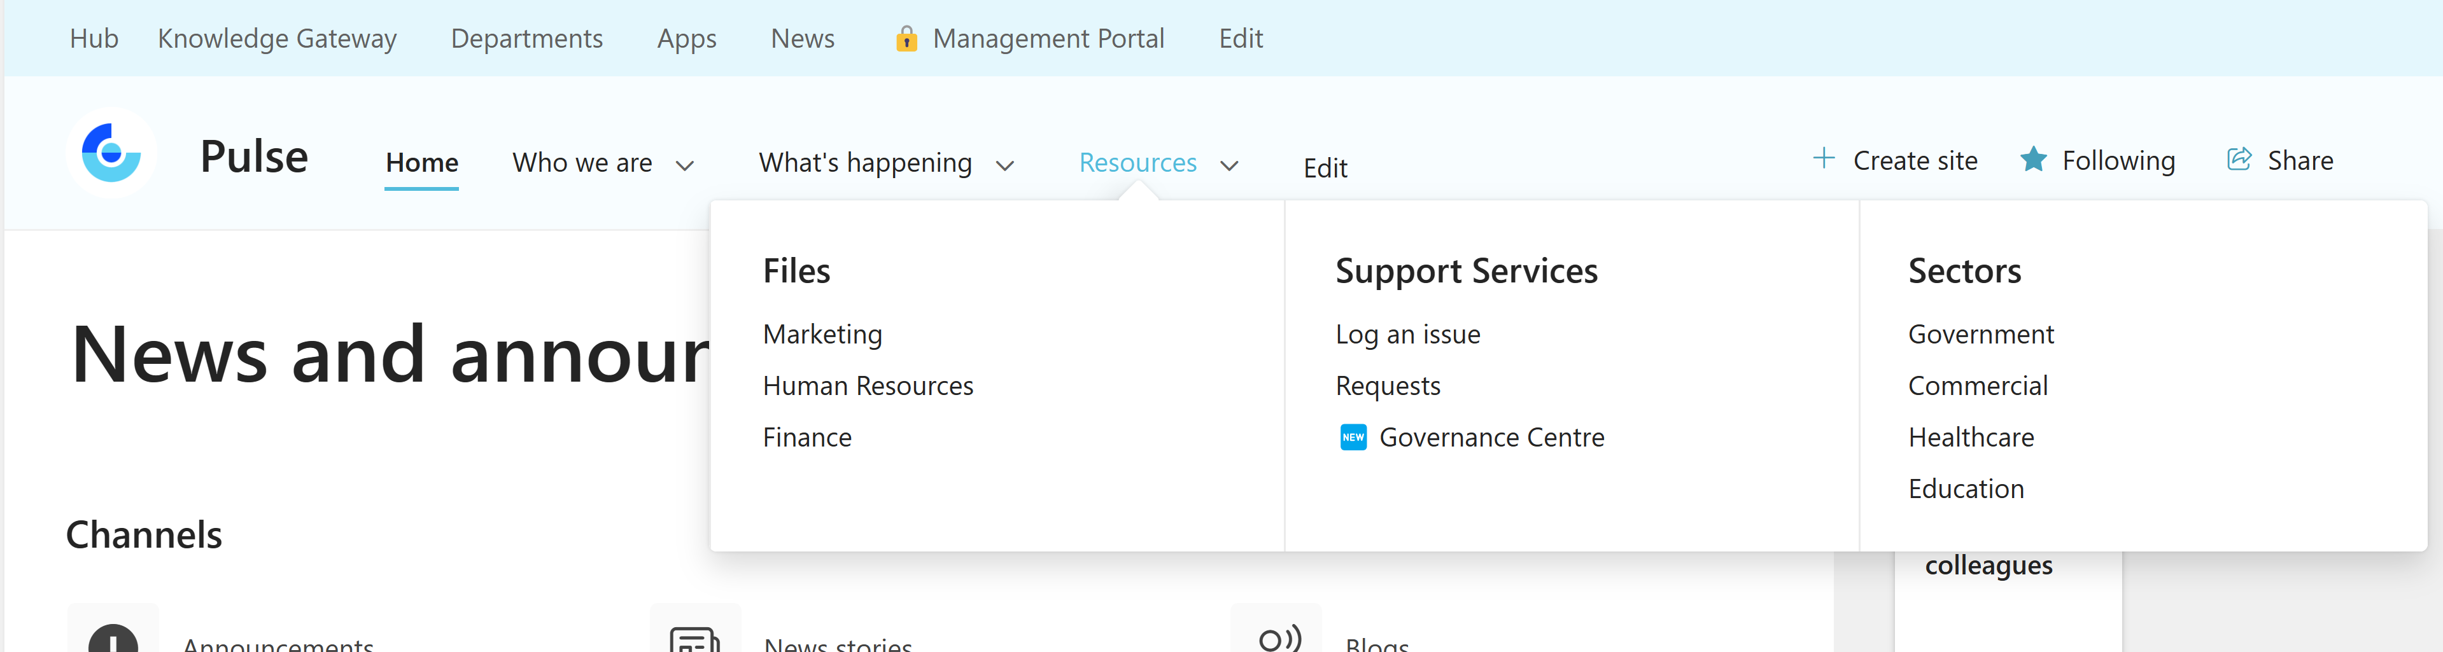
Task: Click the Pulse site logo
Action: (111, 153)
